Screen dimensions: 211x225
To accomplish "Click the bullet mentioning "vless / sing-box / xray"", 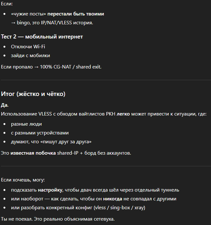I will pyautogui.click(x=78, y=208).
